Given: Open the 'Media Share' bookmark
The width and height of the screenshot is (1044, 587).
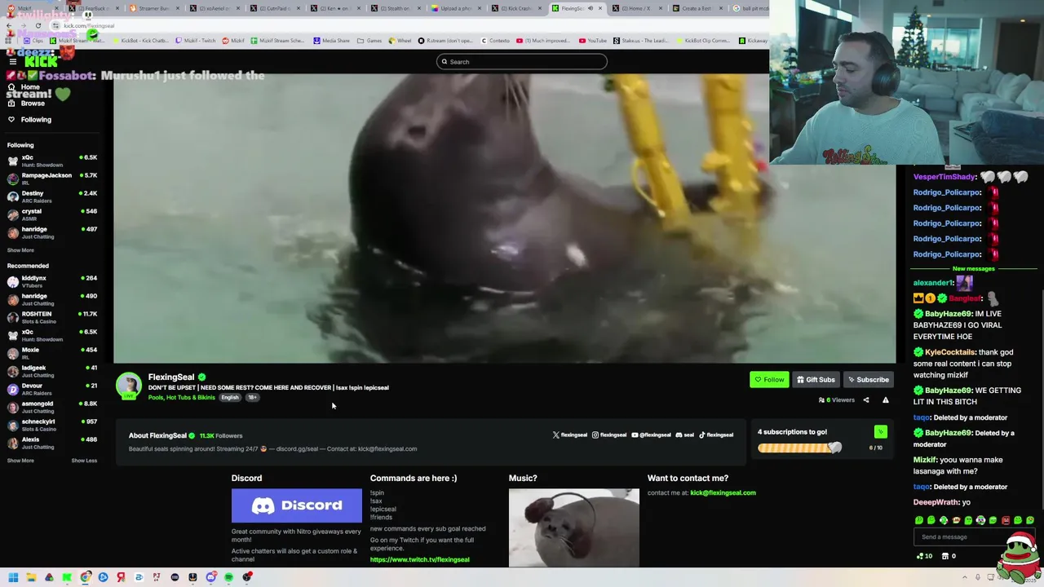Looking at the screenshot, I should coord(331,41).
